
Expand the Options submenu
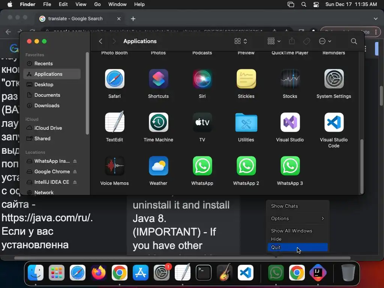point(297,219)
